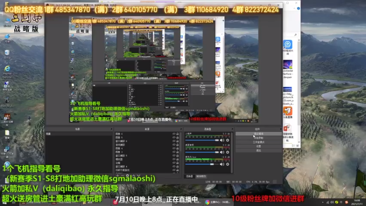Switch to the 转场特效 tab

point(201,176)
